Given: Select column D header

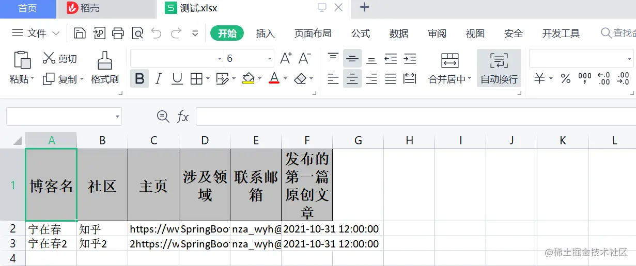Looking at the screenshot, I should click(x=205, y=140).
